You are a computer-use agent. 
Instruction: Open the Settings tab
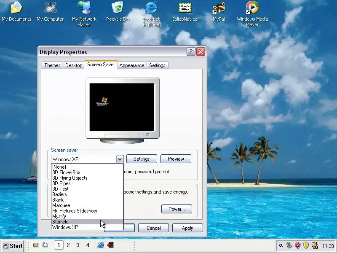click(x=157, y=65)
